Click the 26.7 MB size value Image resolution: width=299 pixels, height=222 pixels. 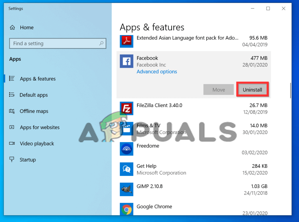[258, 105]
